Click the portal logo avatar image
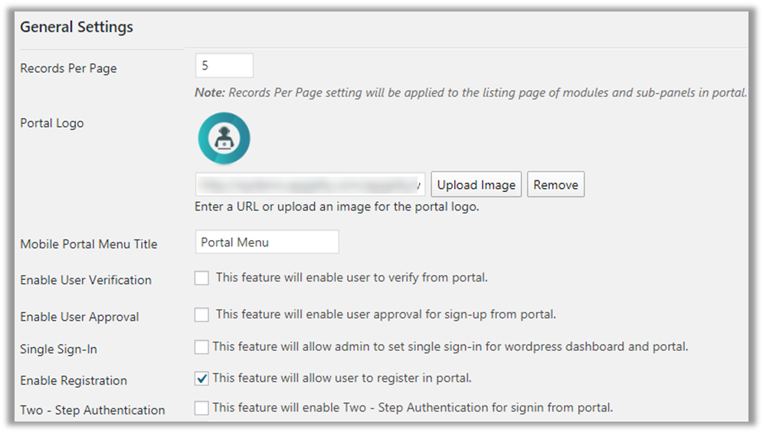Screen dimensions: 763x433 (224, 138)
